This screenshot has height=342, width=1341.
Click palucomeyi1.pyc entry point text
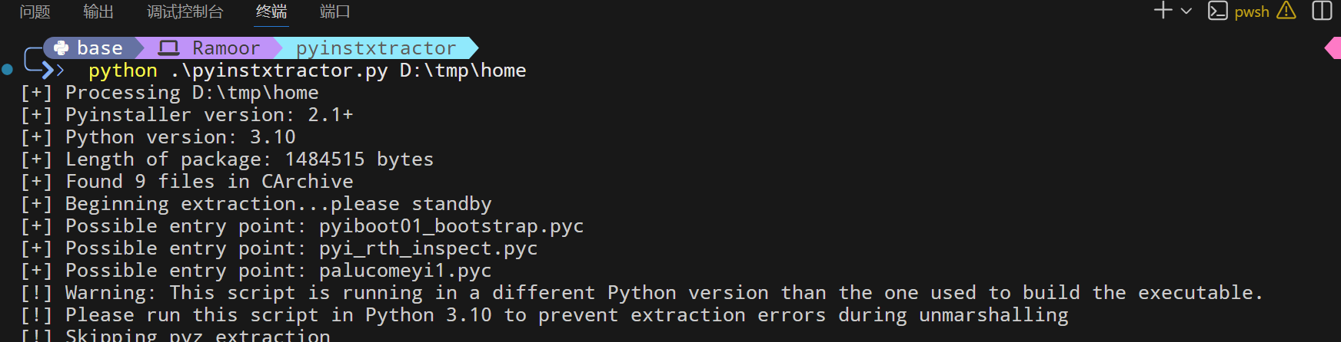404,271
